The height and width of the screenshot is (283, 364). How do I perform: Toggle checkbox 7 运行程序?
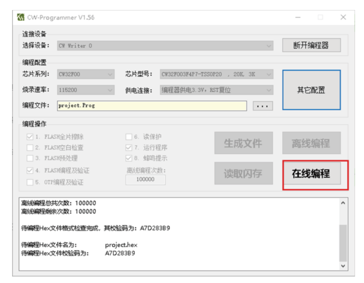128,147
